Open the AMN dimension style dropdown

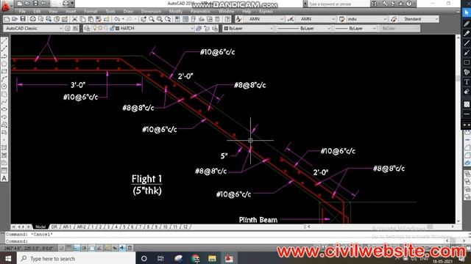click(333, 19)
